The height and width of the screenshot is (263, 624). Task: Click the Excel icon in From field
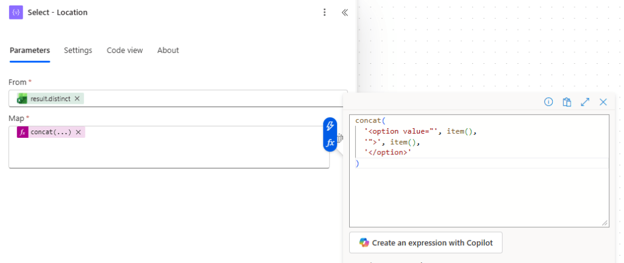(x=23, y=99)
